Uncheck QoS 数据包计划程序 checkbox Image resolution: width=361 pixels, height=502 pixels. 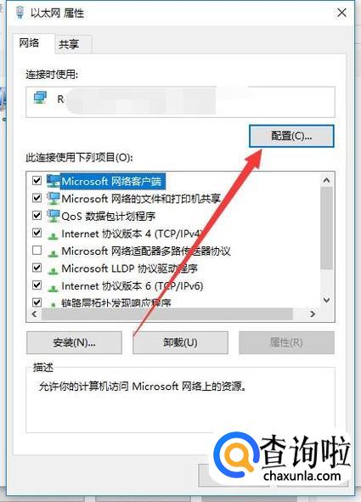coord(37,215)
